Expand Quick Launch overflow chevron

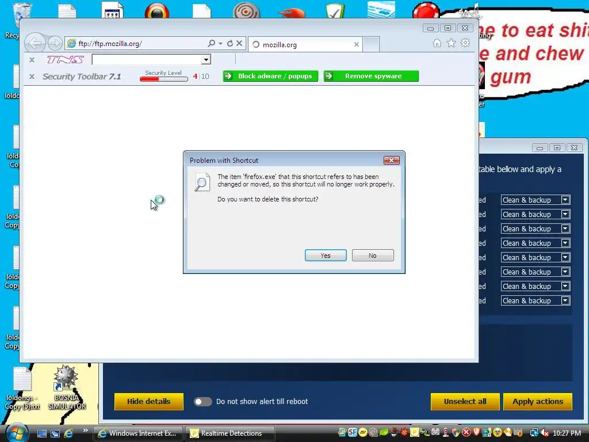pos(85,430)
